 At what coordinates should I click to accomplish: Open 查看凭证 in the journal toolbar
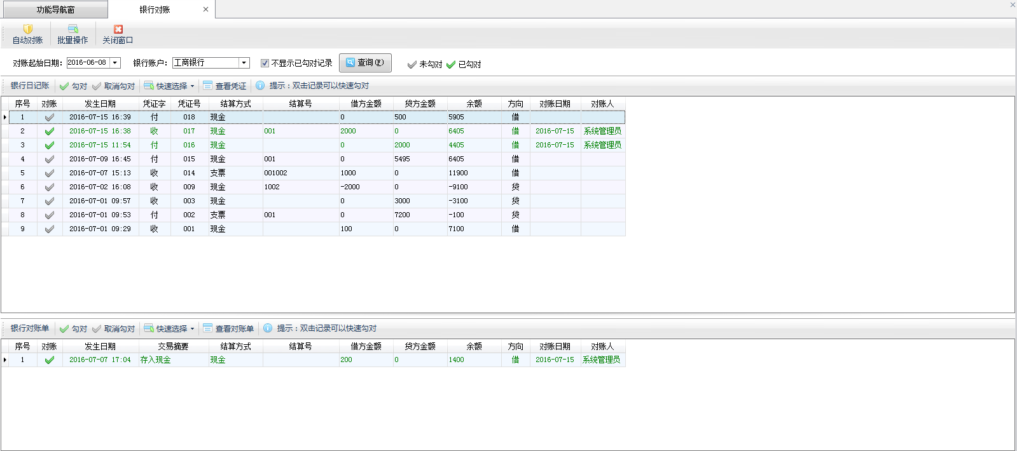click(x=225, y=86)
